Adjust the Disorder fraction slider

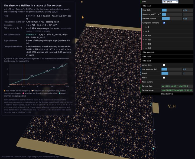(172, 19)
